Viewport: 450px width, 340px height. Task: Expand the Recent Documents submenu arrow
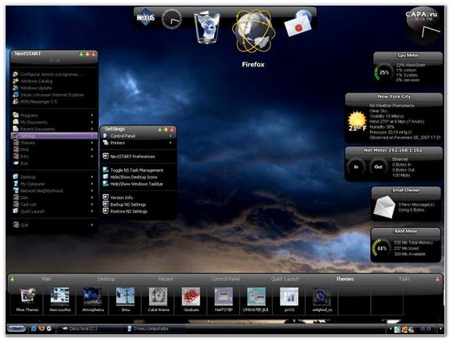point(92,129)
